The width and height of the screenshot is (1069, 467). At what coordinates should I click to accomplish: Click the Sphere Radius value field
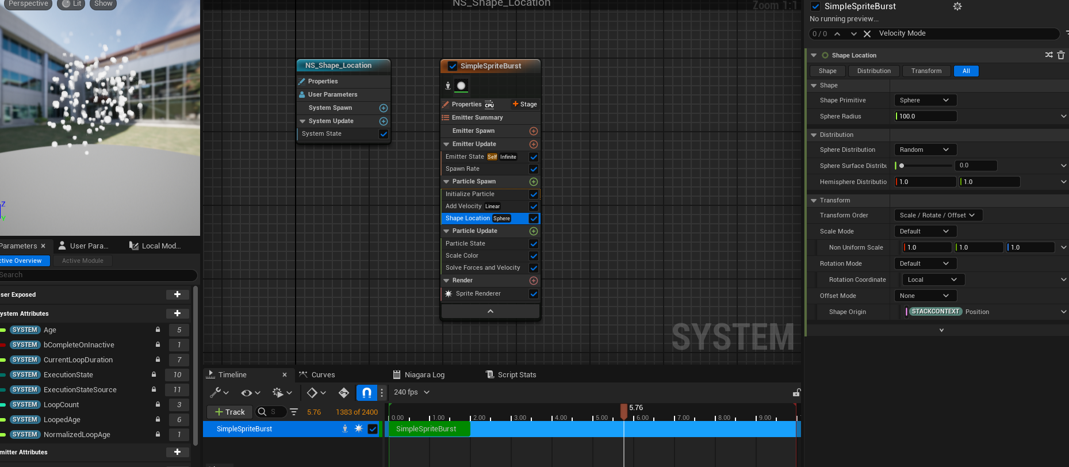click(925, 116)
